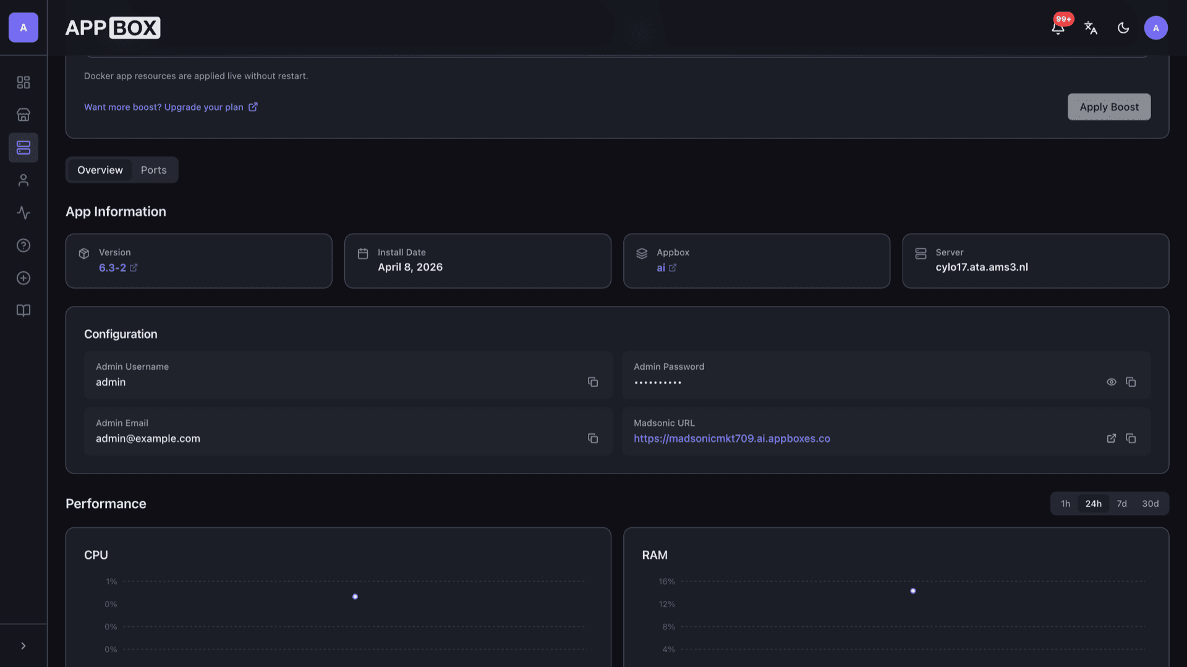Copy the Admin Email value
The height and width of the screenshot is (667, 1187).
pos(593,438)
